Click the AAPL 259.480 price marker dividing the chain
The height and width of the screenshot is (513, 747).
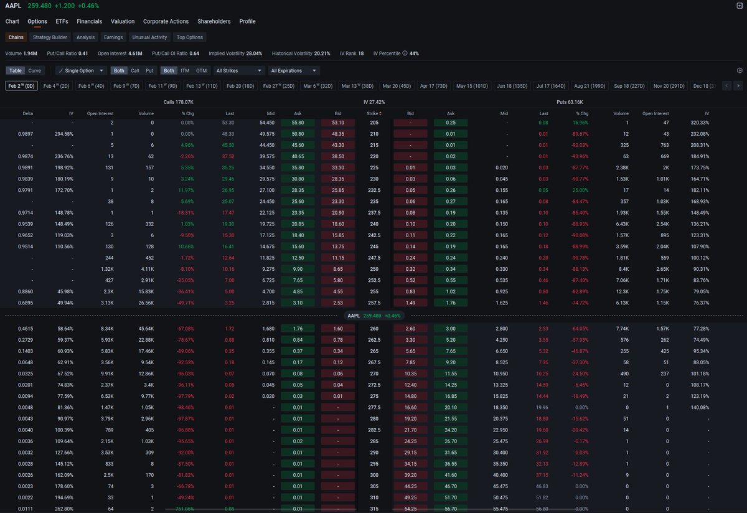374,316
